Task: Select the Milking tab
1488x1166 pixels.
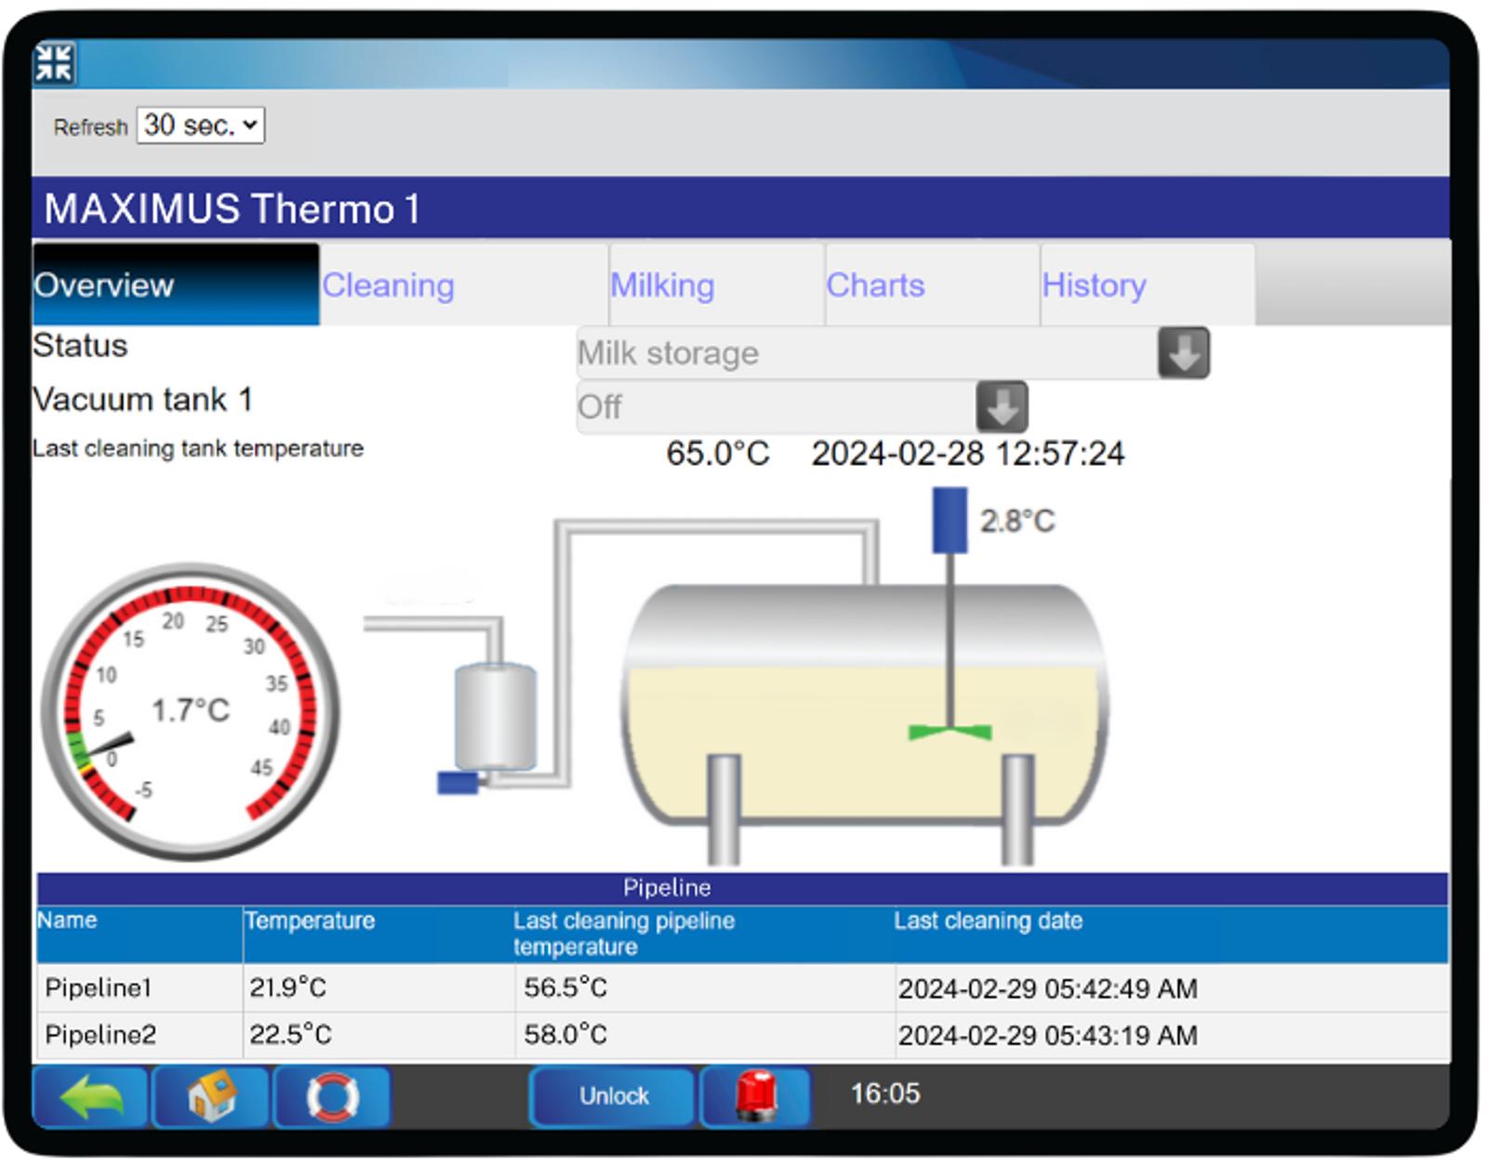Action: pyautogui.click(x=662, y=285)
